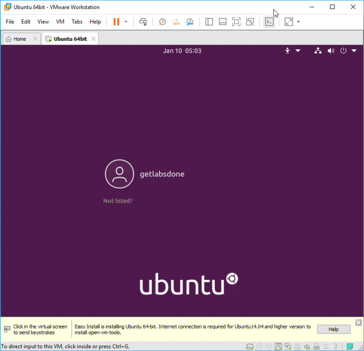
Task: Close the Ubuntu 64bit tab
Action: click(93, 39)
